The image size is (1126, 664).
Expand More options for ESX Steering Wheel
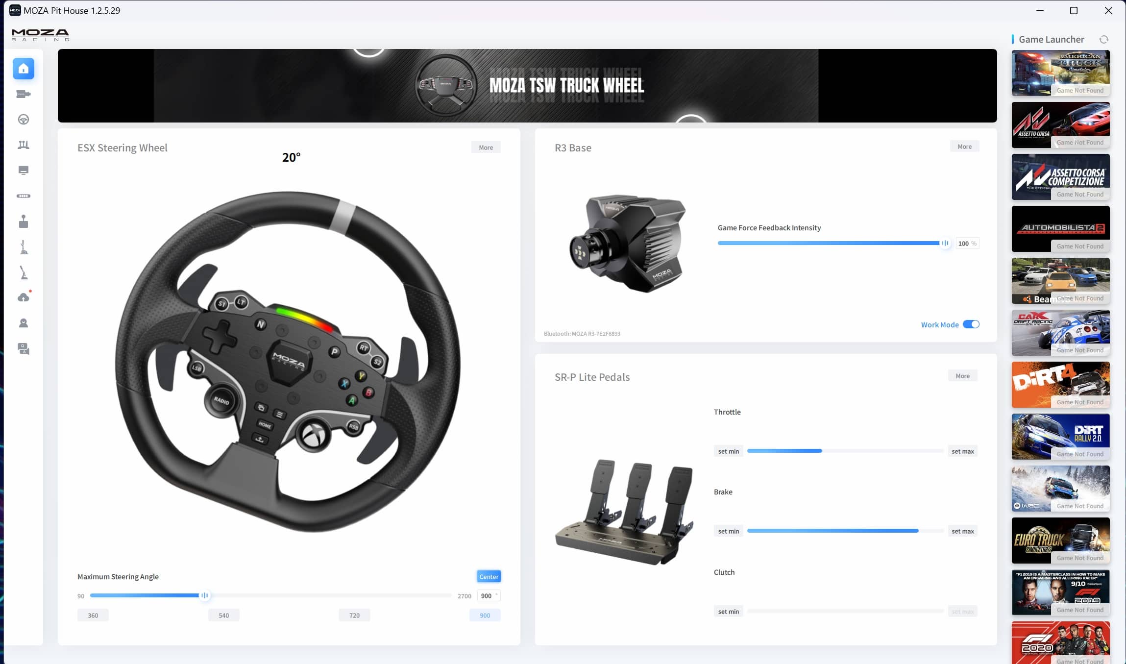[x=486, y=148]
